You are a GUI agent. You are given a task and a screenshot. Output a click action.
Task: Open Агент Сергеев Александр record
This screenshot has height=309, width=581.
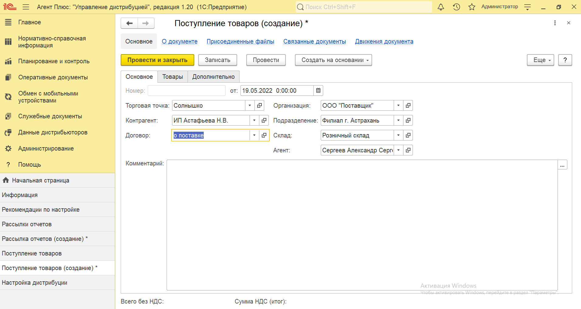pos(408,150)
